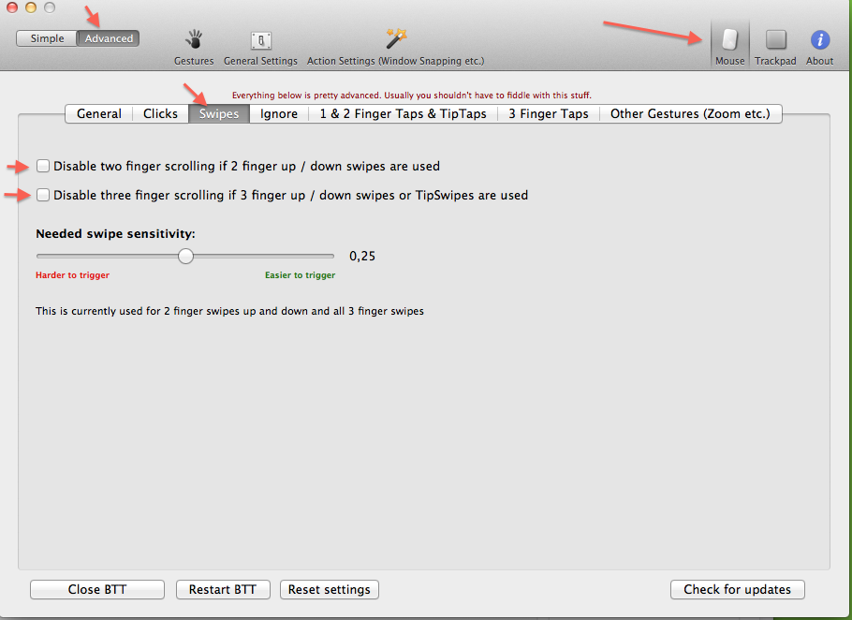Click the Restart BTT button
852x620 pixels.
(x=223, y=590)
